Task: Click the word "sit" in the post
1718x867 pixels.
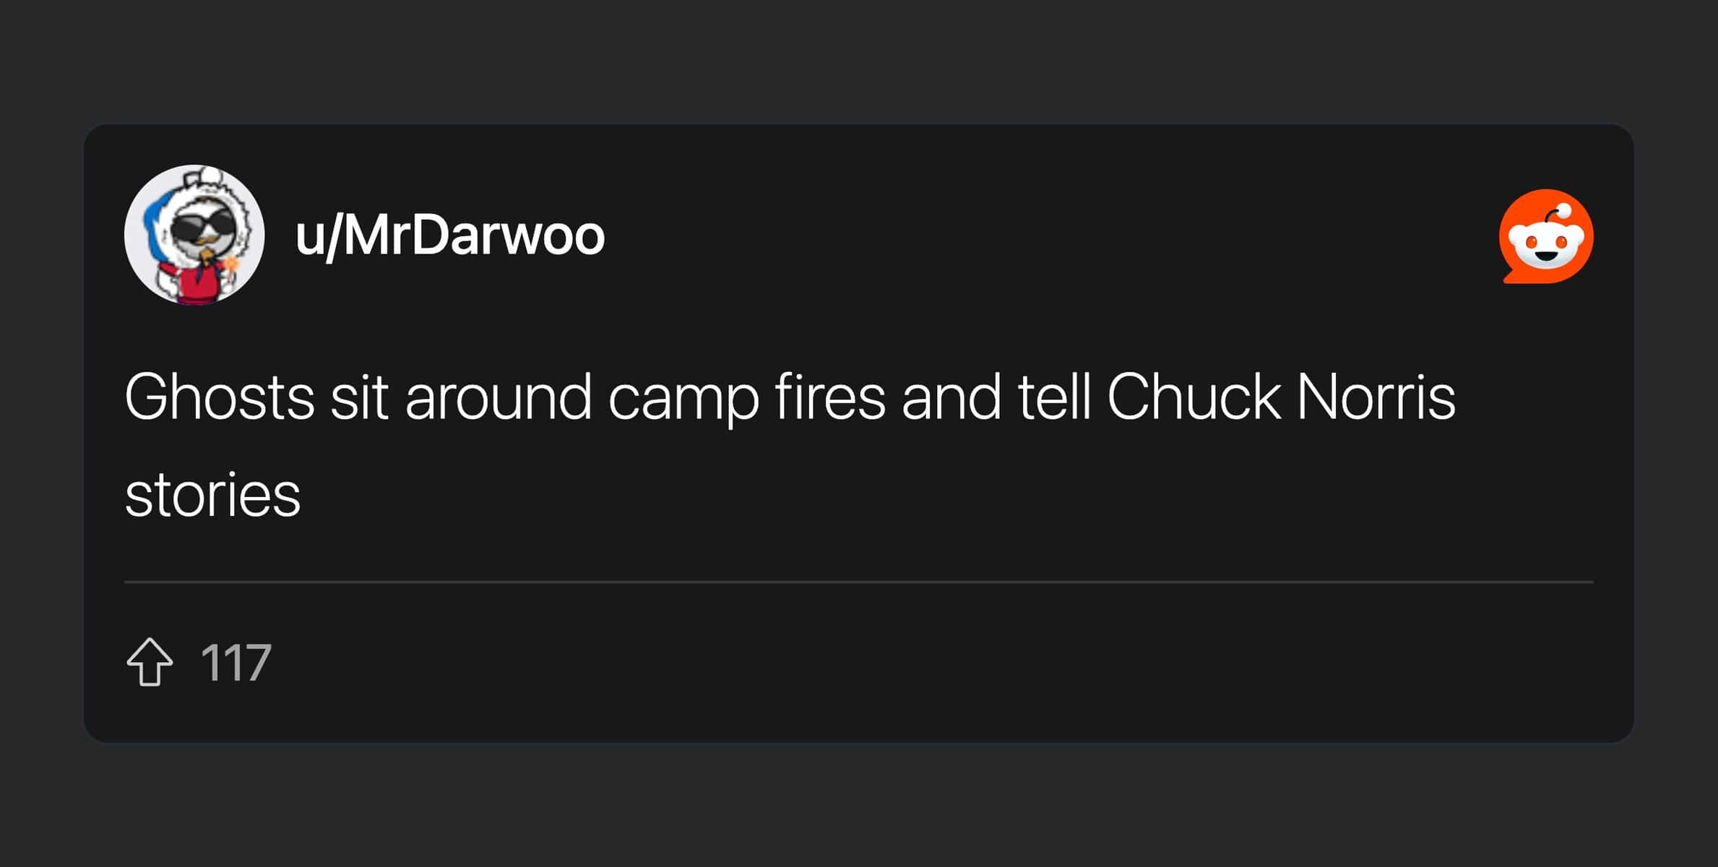Action: [360, 397]
